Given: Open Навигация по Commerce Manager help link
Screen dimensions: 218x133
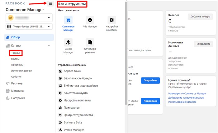Looking at the screenshot, I should pyautogui.click(x=187, y=94).
